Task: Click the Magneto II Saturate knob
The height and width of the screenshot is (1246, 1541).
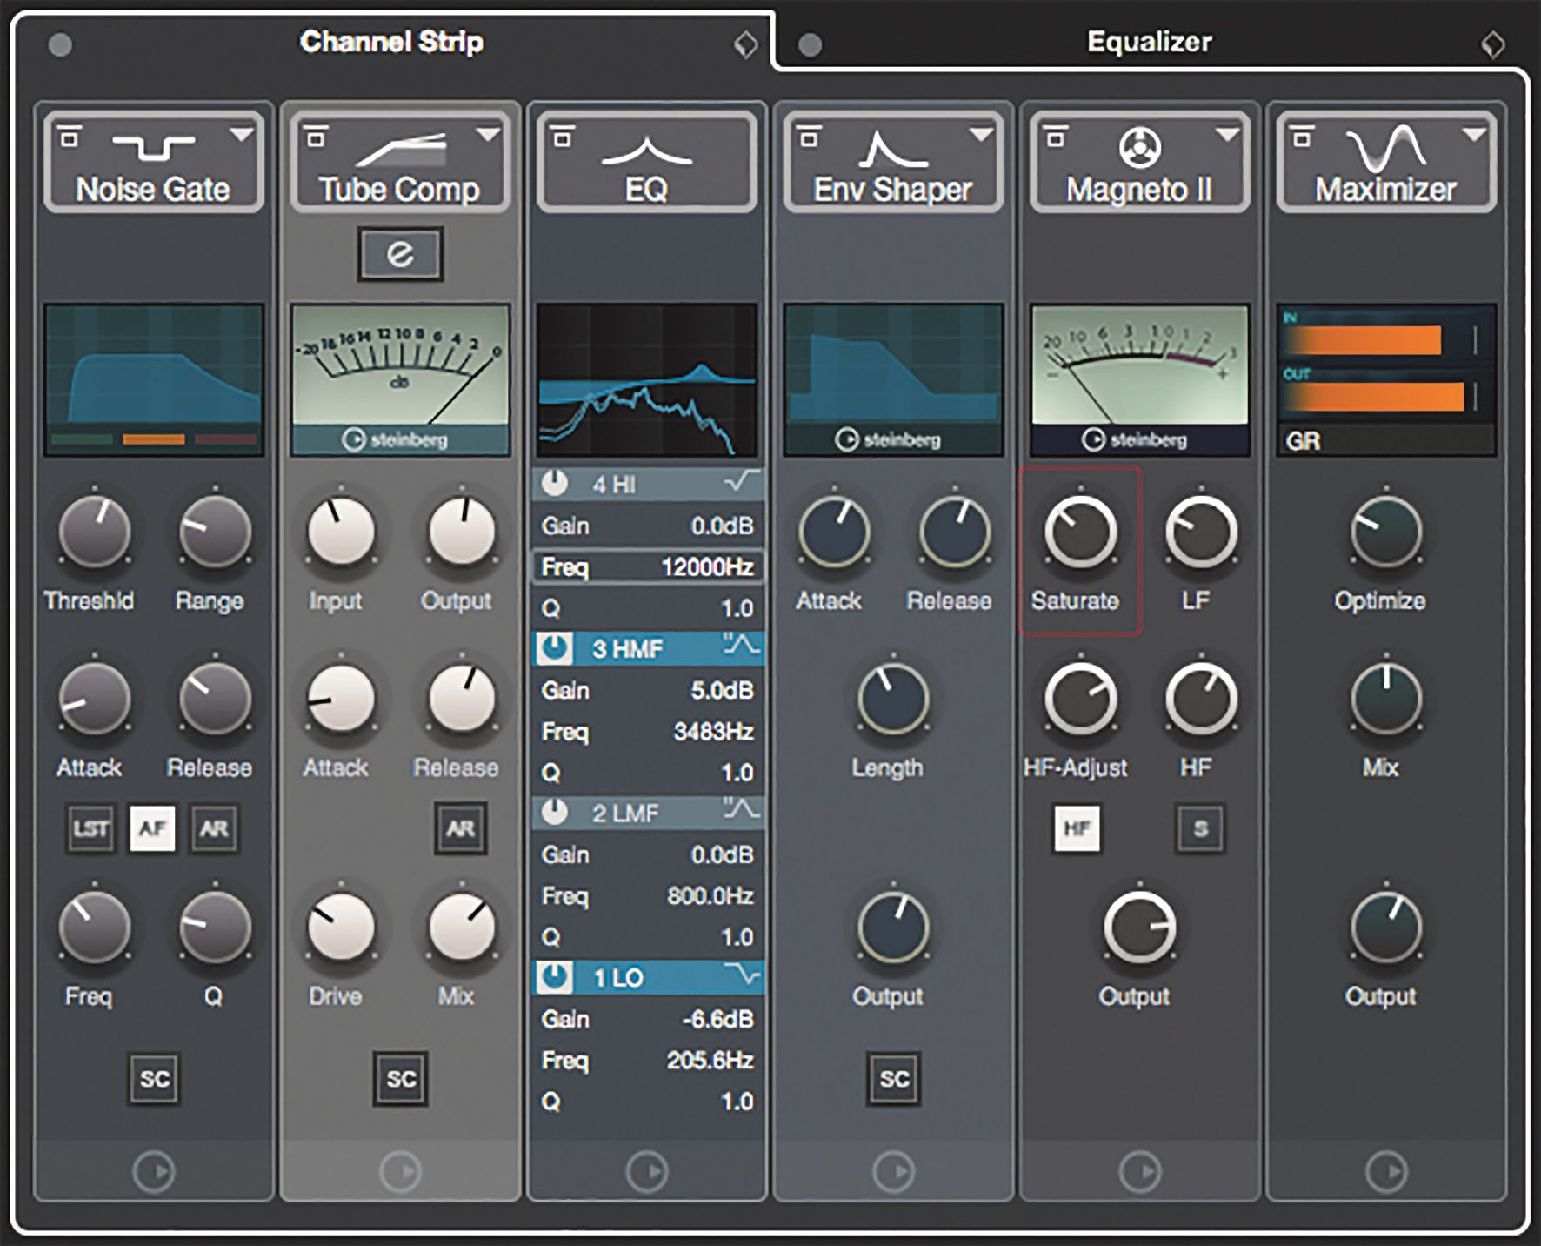Action: click(x=1080, y=532)
